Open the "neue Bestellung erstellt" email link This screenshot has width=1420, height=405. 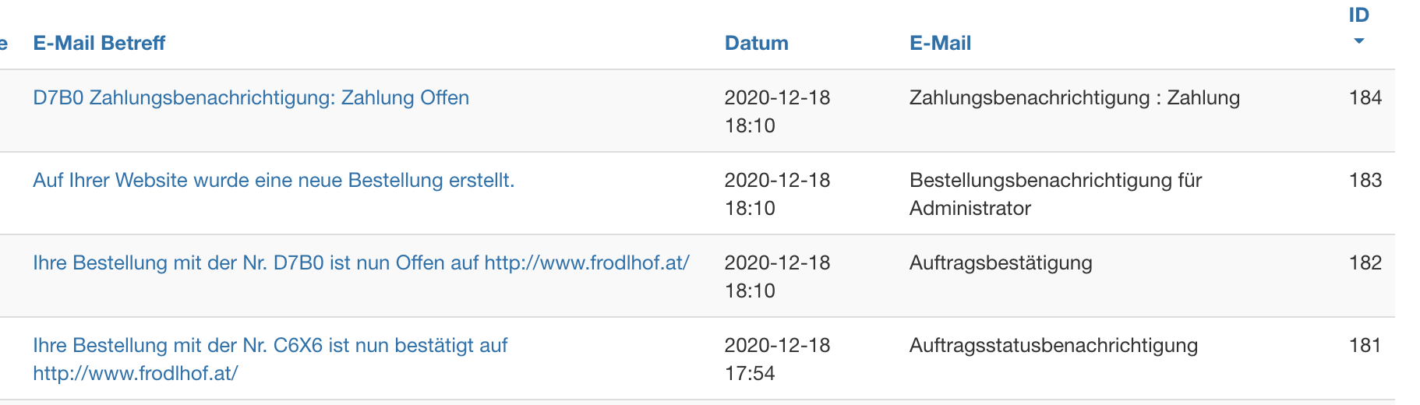274,181
